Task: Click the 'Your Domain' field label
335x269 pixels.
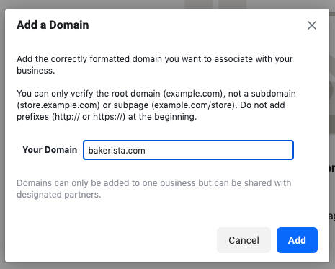Action: (50, 150)
